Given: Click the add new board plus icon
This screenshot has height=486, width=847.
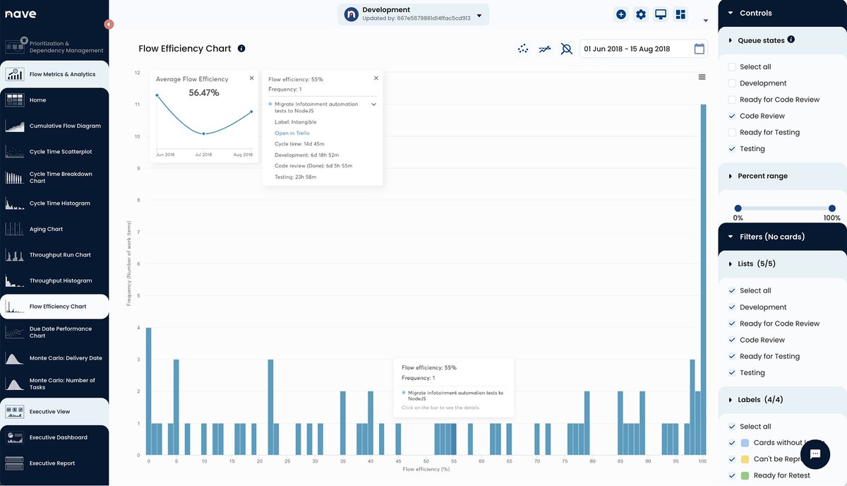Looking at the screenshot, I should click(x=620, y=13).
